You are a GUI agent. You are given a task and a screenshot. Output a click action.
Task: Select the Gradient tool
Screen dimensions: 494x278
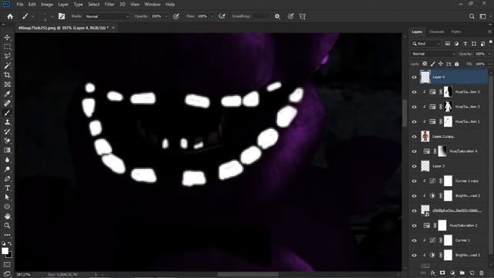click(7, 151)
